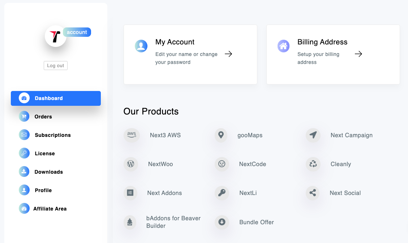
Task: Open the NextCode product link
Action: (253, 164)
